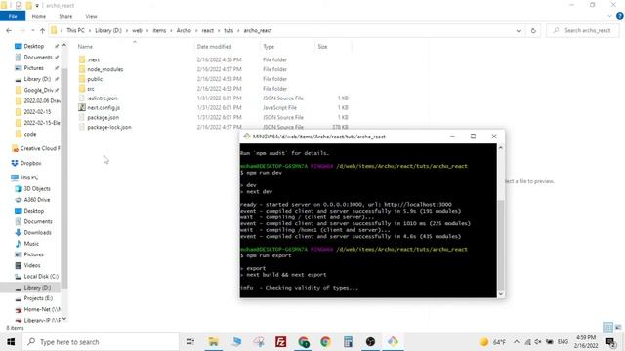Screen dimensions: 625x351
Task: Open 3D Objects under This PC
Action: 37,188
